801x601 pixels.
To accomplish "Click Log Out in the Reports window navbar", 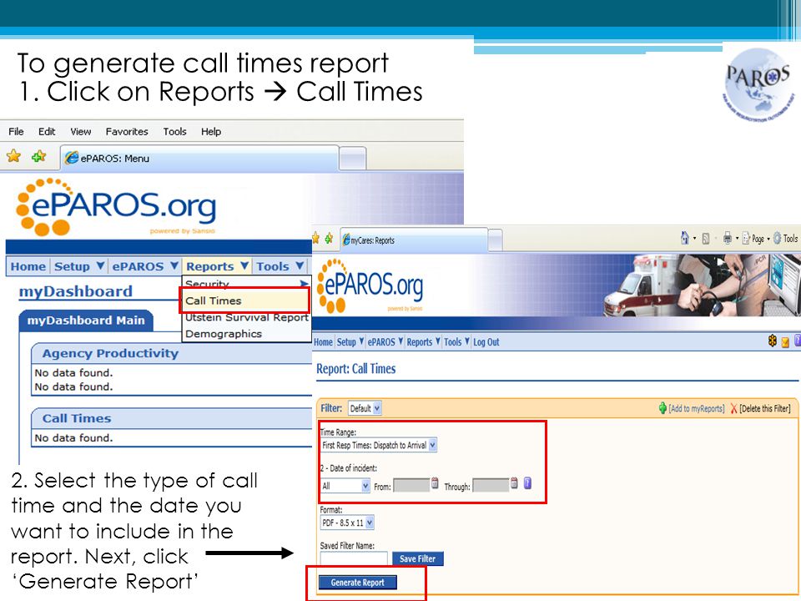I will (486, 342).
